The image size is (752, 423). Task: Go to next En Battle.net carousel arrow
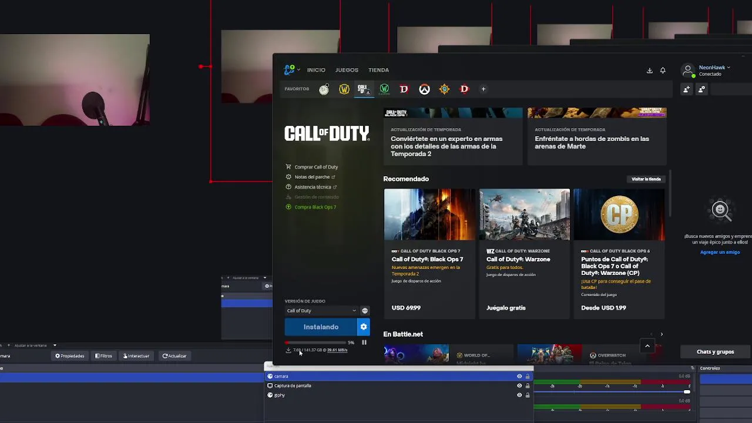click(x=662, y=334)
